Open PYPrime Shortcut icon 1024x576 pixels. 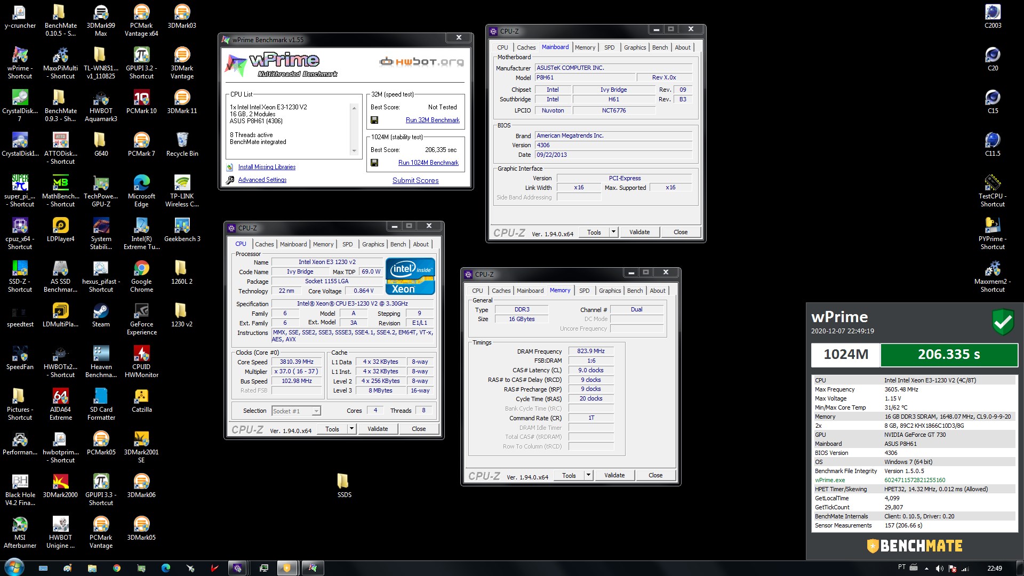(x=992, y=234)
